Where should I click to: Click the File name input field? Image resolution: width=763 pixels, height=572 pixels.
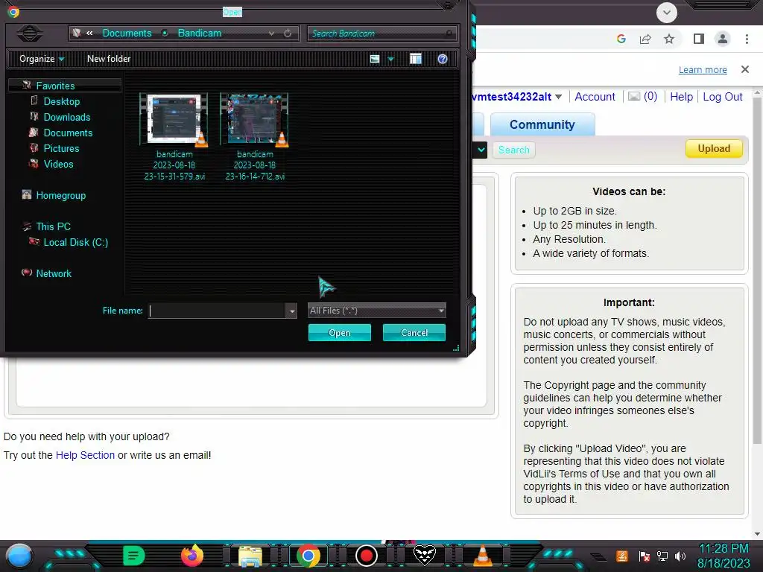pyautogui.click(x=218, y=311)
